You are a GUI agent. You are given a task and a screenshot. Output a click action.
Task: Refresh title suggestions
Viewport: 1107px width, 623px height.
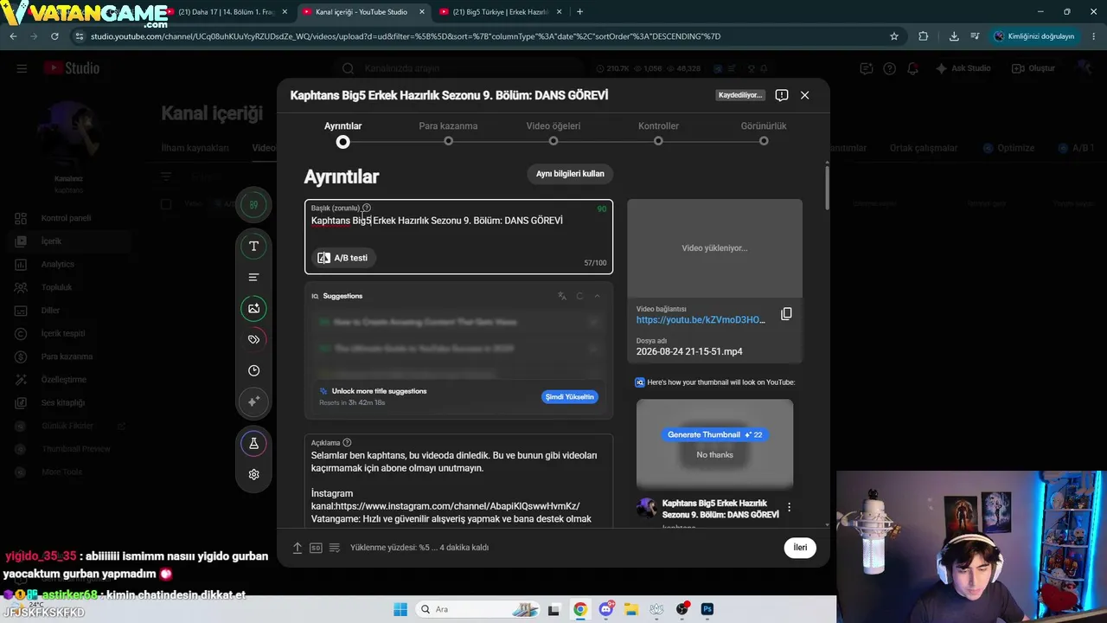point(579,296)
